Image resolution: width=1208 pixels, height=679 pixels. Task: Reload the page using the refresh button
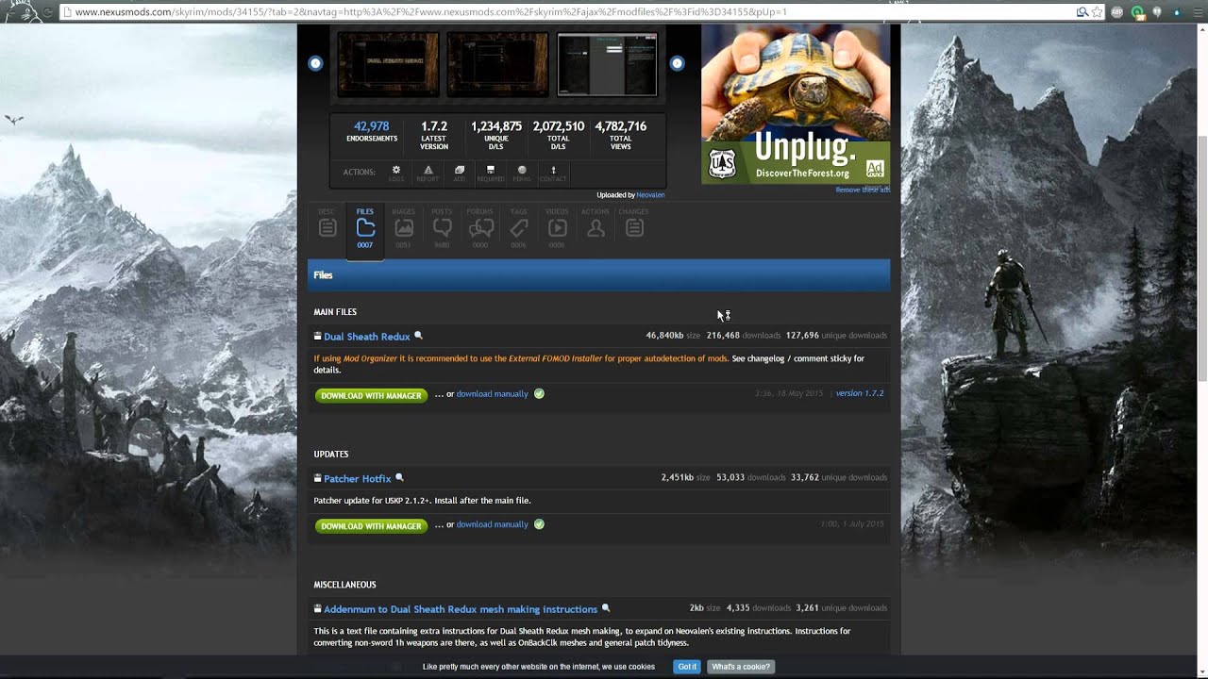click(47, 12)
